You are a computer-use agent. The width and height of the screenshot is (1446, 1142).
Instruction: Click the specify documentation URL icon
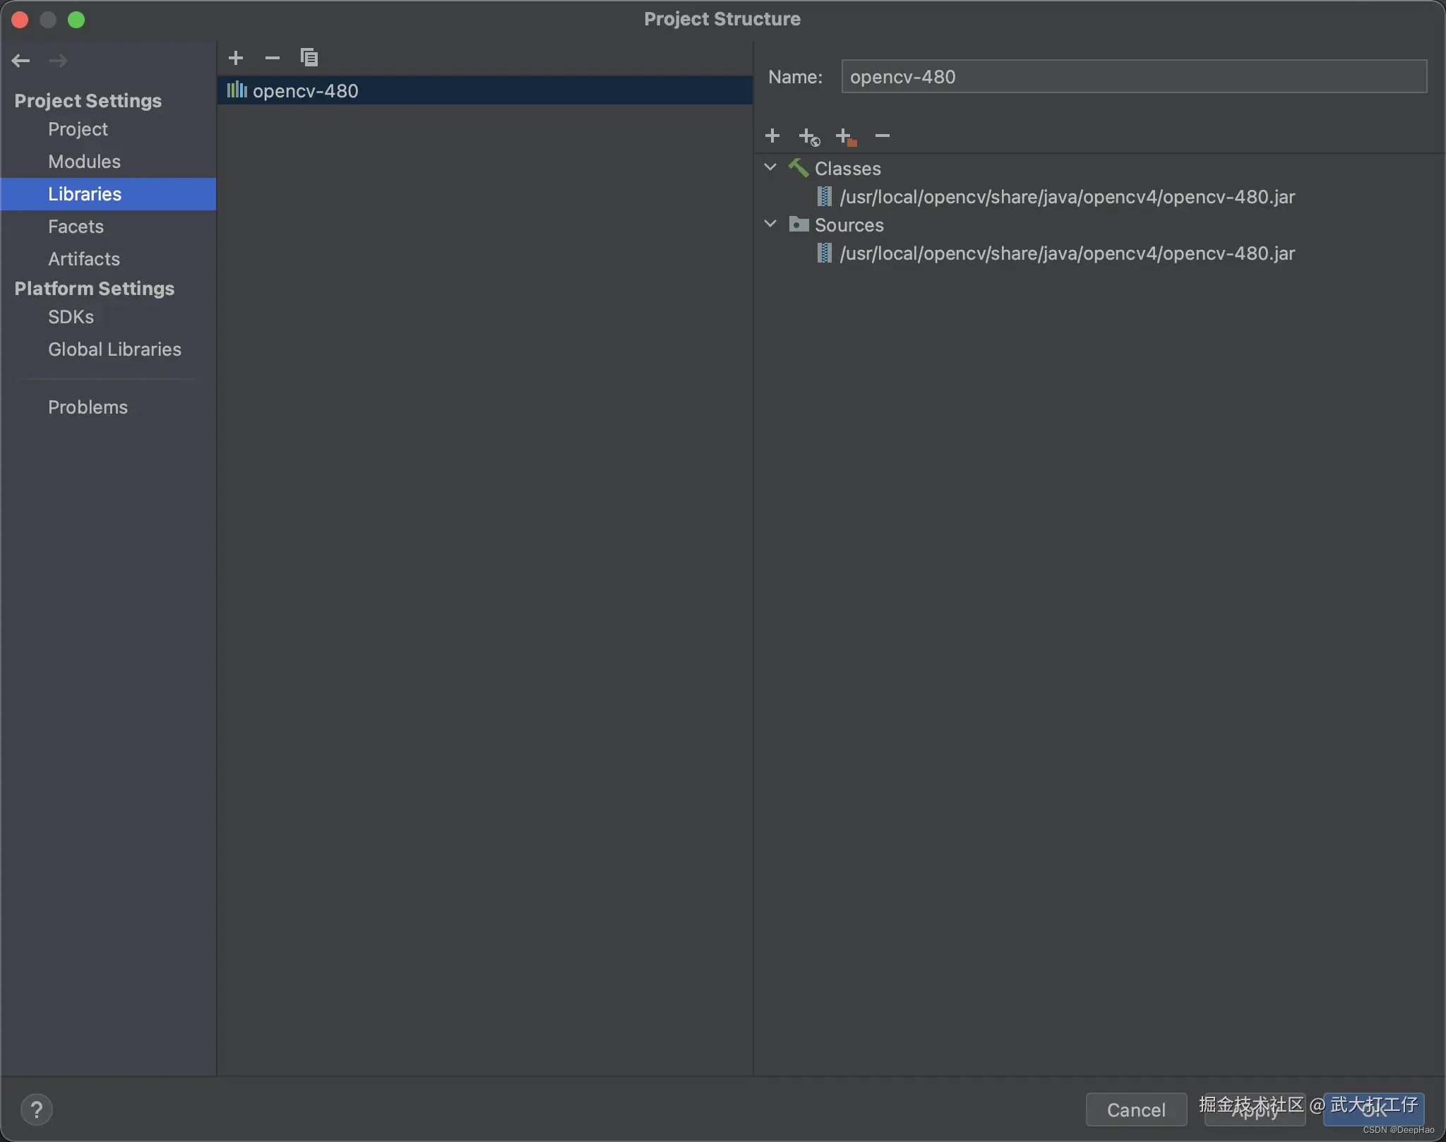808,136
